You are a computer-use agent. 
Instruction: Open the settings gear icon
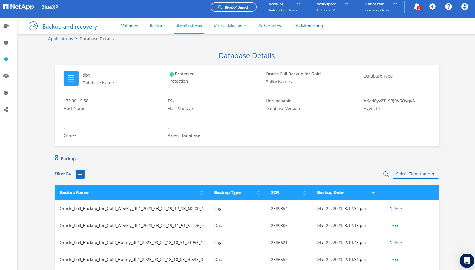click(432, 7)
